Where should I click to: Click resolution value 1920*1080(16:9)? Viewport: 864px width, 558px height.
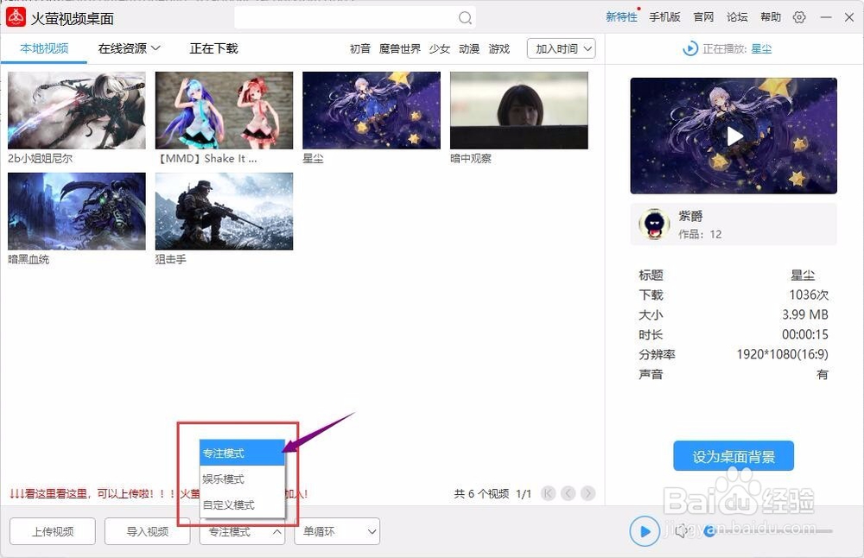pyautogui.click(x=783, y=354)
